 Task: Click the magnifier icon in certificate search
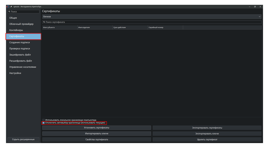(44, 22)
